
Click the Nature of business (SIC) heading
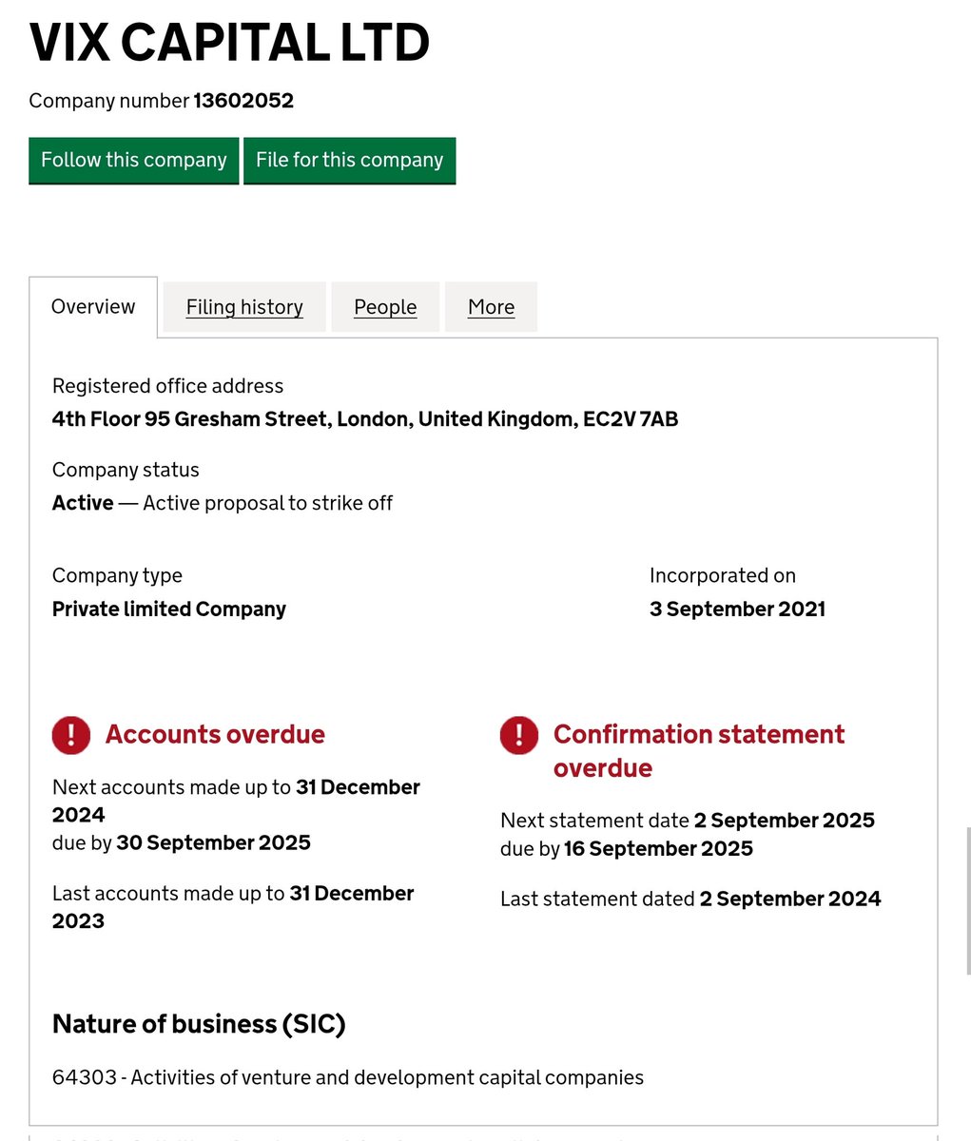[199, 1024]
